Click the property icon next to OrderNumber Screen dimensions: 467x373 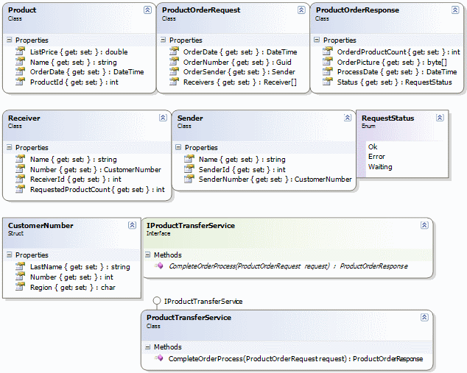click(174, 62)
